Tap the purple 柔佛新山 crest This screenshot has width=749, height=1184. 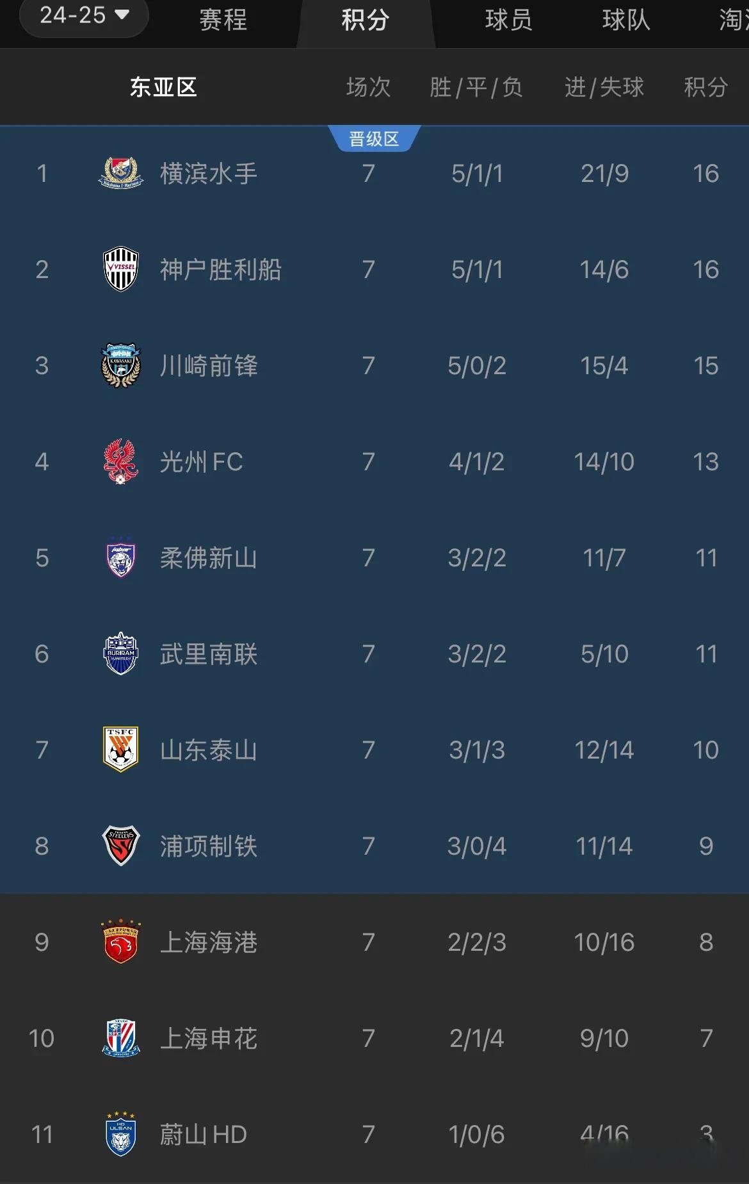tap(121, 557)
